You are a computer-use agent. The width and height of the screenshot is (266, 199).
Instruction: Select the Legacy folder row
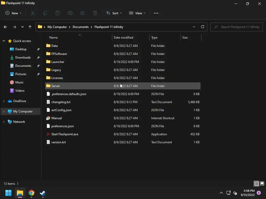(x=123, y=70)
